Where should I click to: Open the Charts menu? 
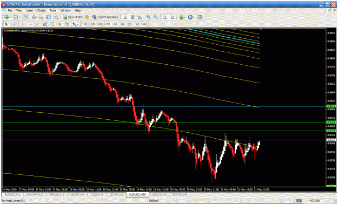pyautogui.click(x=41, y=10)
